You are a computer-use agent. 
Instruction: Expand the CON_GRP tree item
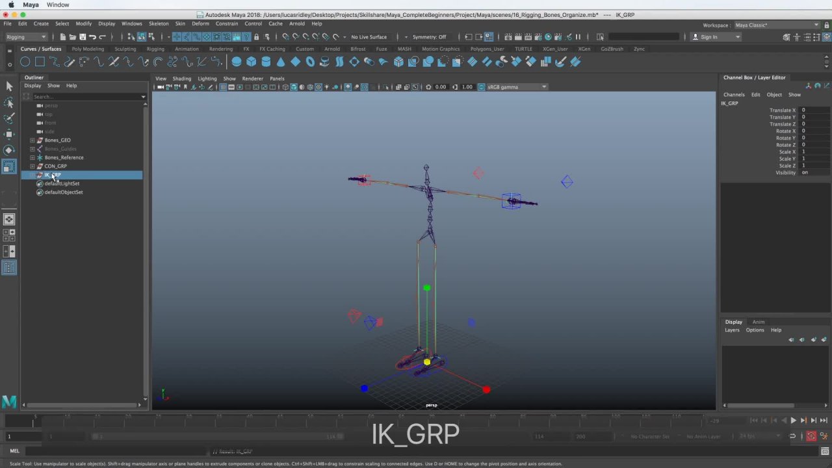point(32,166)
